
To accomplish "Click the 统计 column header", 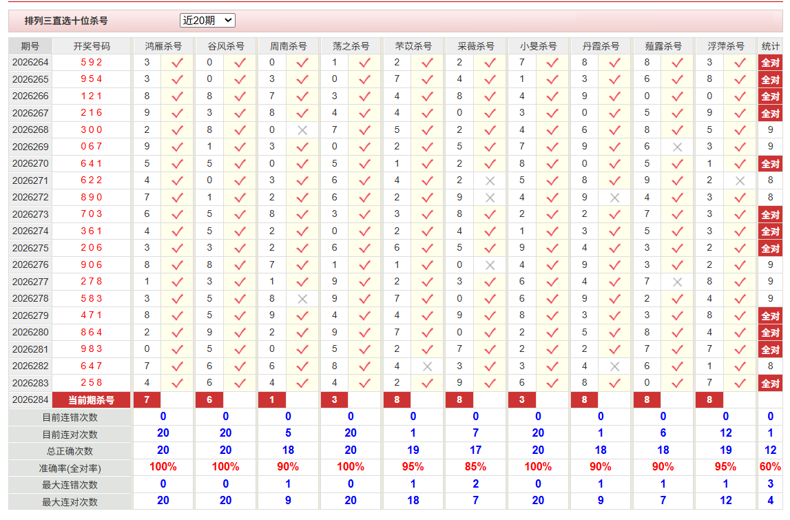I will [x=770, y=46].
